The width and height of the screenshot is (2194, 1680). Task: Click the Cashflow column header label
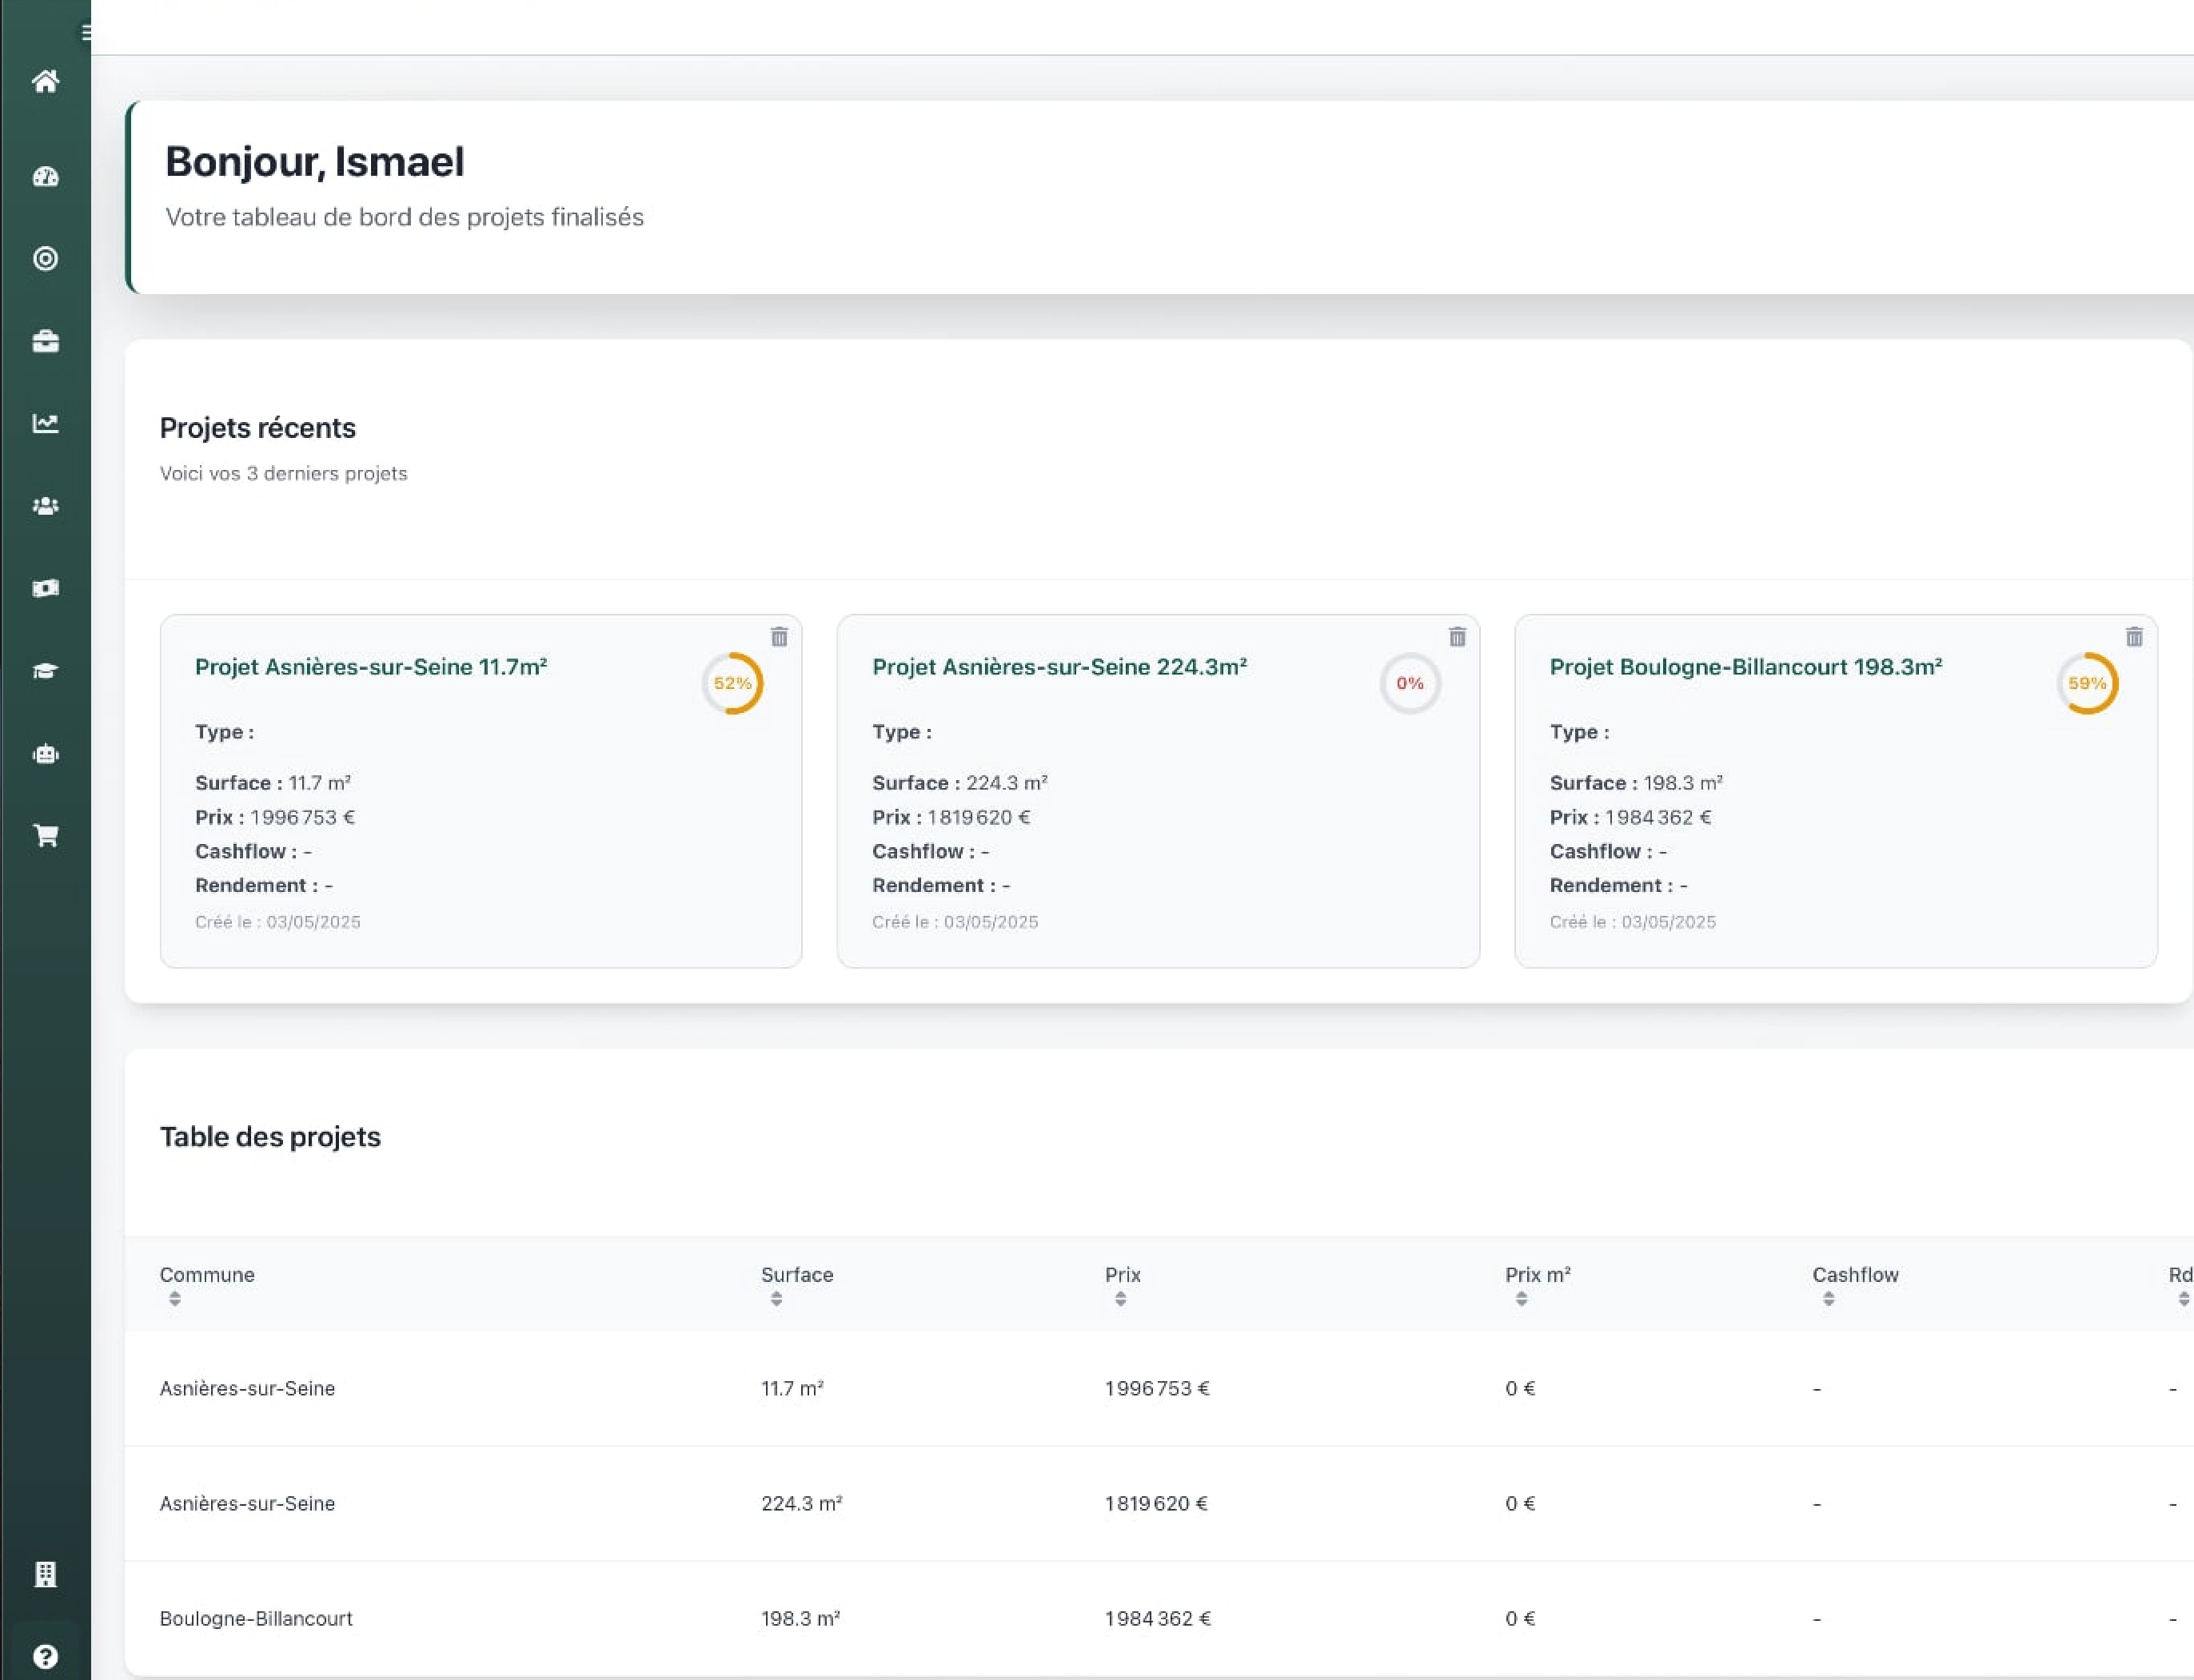(x=1856, y=1275)
